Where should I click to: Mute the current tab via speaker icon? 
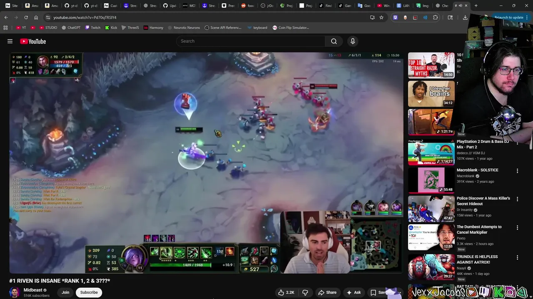pyautogui.click(x=460, y=5)
